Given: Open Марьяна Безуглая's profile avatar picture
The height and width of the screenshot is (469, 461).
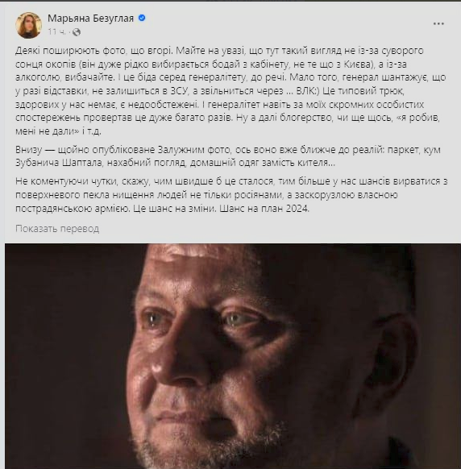Looking at the screenshot, I should click(x=28, y=25).
